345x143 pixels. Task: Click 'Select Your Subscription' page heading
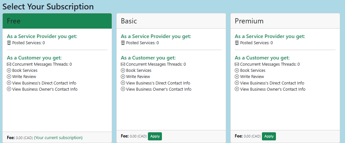tap(48, 6)
